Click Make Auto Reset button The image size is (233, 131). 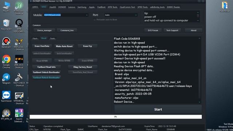point(64,46)
